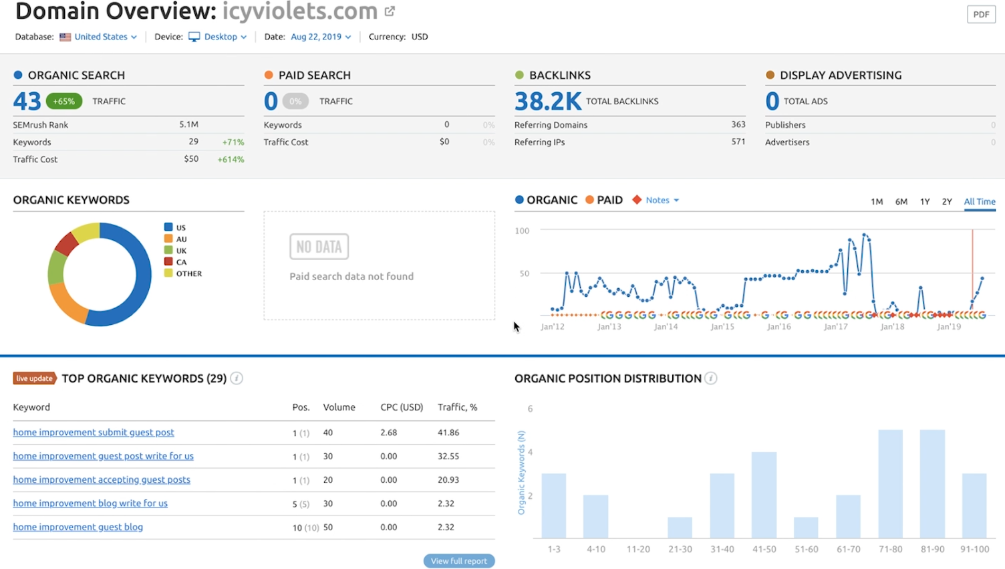This screenshot has height=569, width=1005.
Task: Open the United States database dropdown
Action: tap(106, 37)
